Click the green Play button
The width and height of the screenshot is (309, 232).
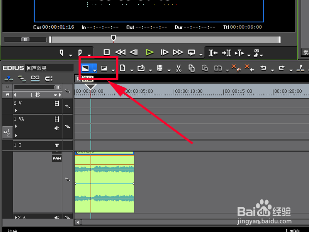[x=149, y=52]
